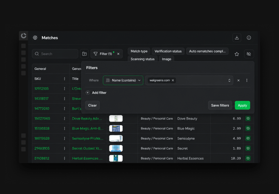Focus the Search input field
The image size is (279, 194).
55,54
